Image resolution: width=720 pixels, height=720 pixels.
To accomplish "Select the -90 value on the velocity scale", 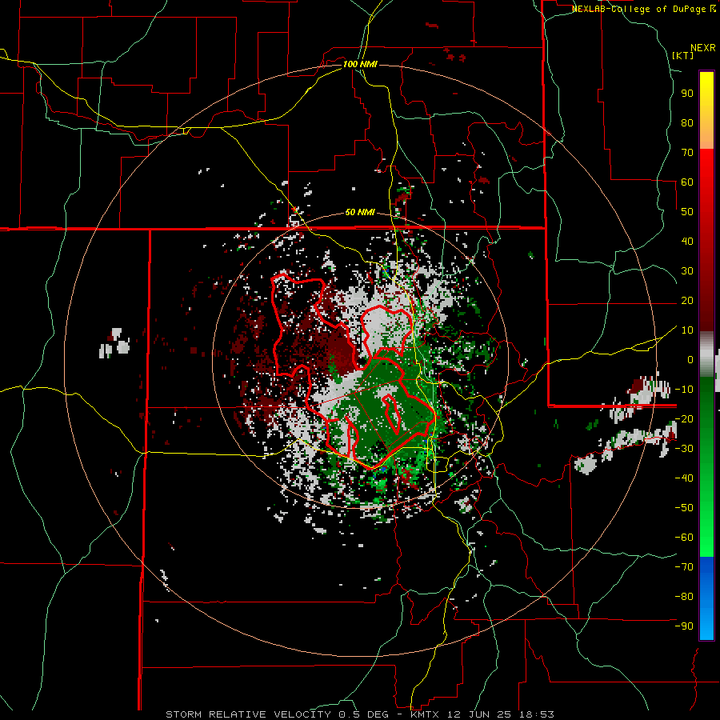I will point(684,626).
